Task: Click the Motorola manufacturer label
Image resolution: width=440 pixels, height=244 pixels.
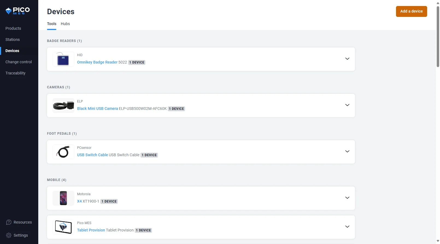Action: point(84,194)
